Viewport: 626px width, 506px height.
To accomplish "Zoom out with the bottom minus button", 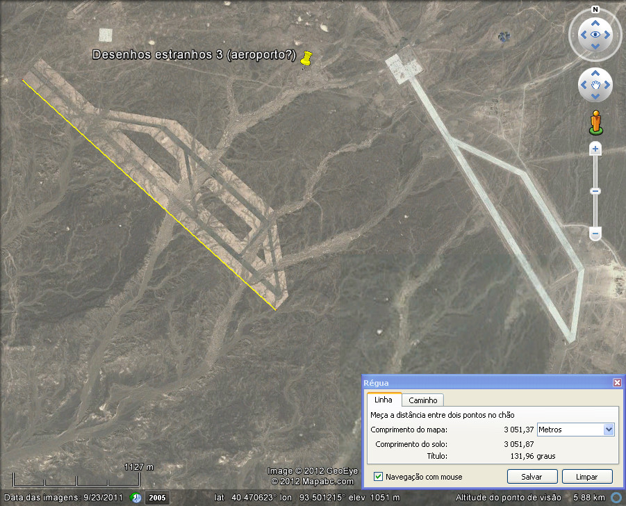I will pyautogui.click(x=595, y=234).
